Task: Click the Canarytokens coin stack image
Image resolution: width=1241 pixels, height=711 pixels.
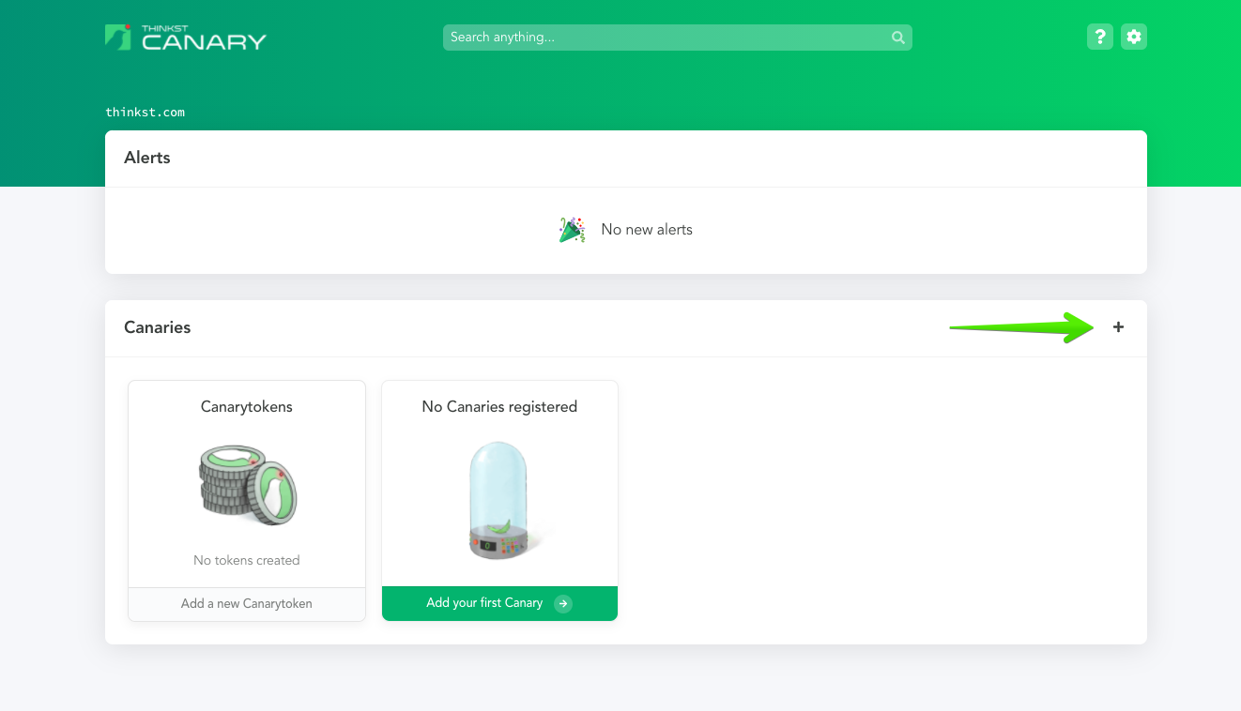Action: (x=247, y=485)
